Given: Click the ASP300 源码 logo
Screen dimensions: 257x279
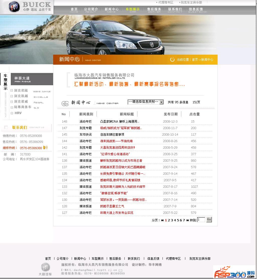Looking at the screenshot, I should coord(234,272).
